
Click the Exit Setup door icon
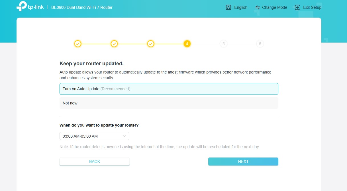[297, 7]
